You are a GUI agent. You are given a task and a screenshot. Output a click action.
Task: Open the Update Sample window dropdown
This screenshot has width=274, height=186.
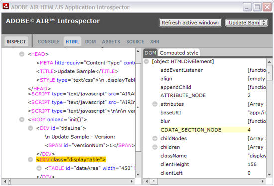tap(247, 23)
